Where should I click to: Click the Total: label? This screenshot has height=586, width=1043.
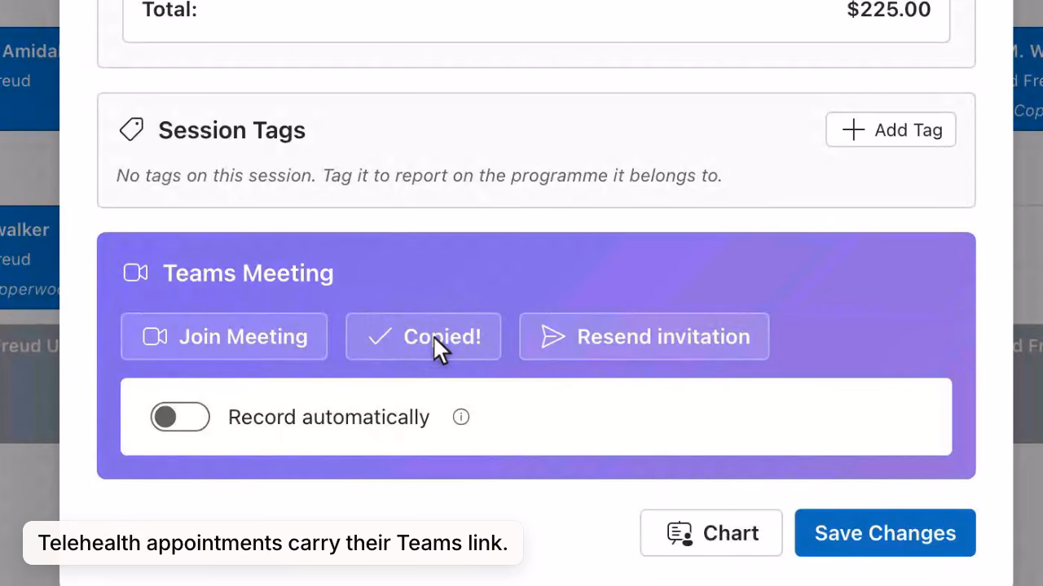click(169, 10)
